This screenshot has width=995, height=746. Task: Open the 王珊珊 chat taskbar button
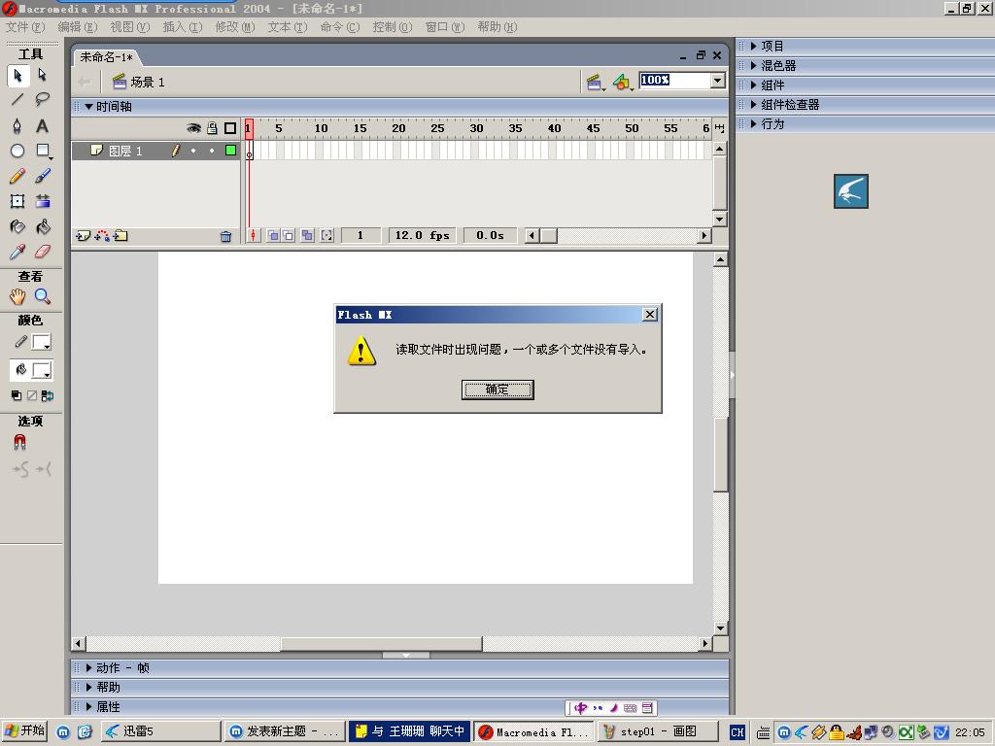point(409,731)
